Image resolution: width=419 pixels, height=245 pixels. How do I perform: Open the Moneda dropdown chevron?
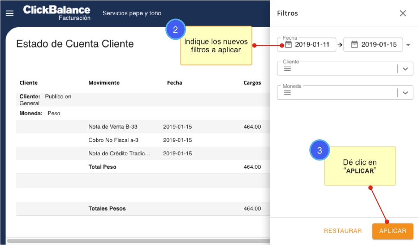[x=405, y=93]
